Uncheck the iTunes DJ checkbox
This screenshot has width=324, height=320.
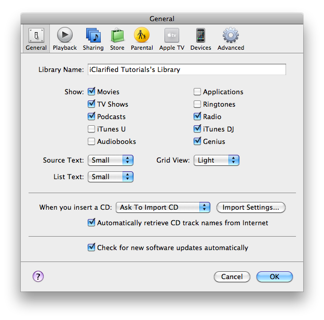coord(197,129)
